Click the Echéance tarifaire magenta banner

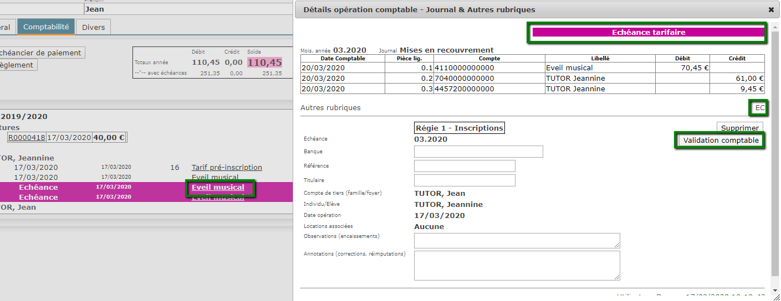click(648, 33)
